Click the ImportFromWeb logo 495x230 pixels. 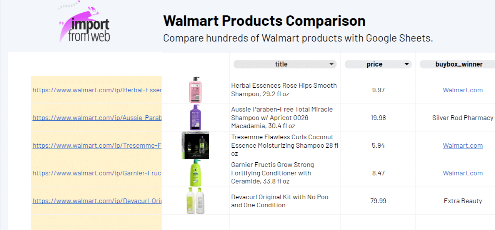click(85, 25)
